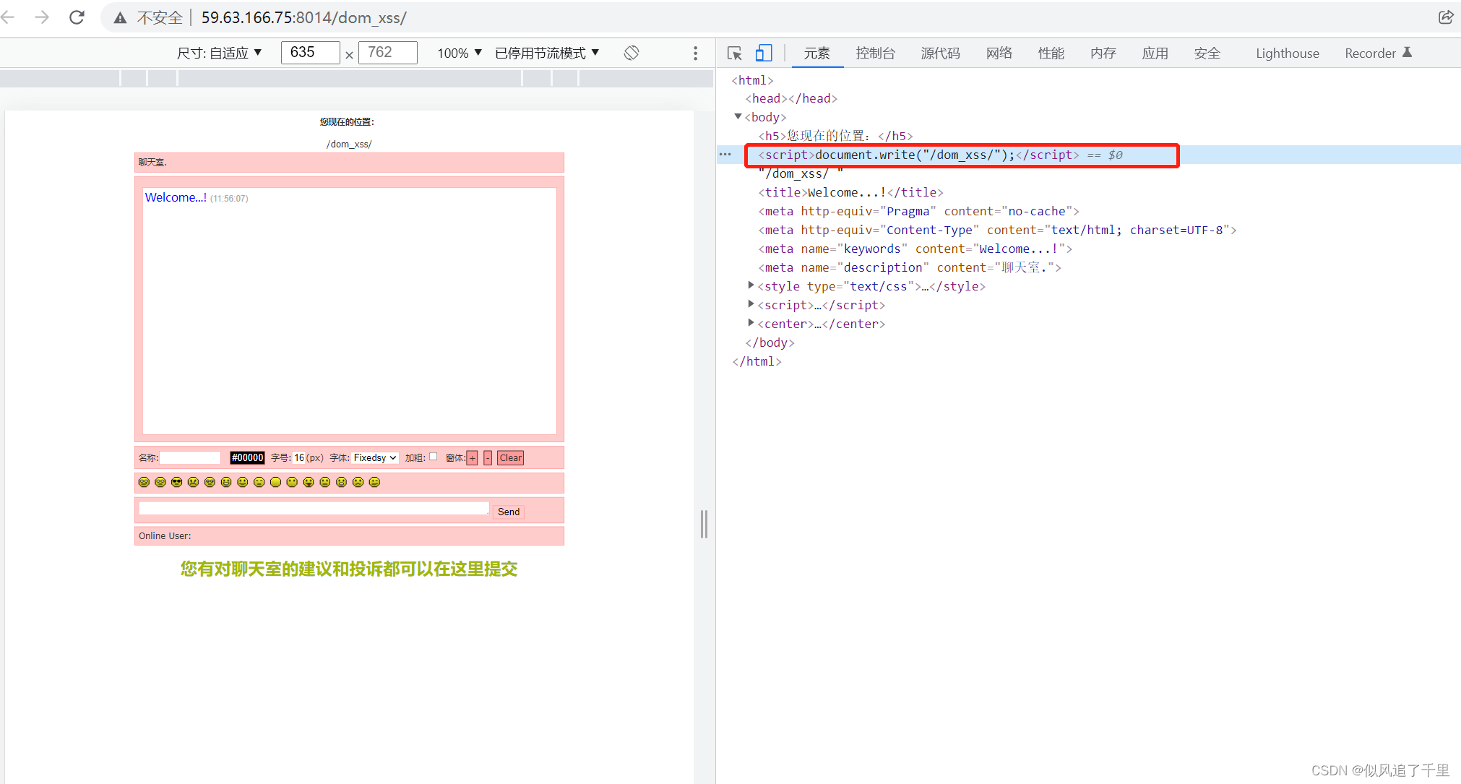
Task: Insert the sunglasses emoji
Action: [176, 482]
